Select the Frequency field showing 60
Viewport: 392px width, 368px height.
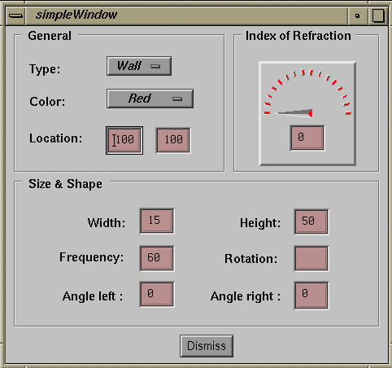(157, 258)
